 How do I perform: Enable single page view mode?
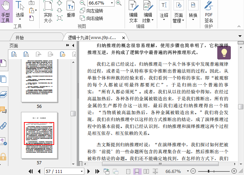(128, 172)
